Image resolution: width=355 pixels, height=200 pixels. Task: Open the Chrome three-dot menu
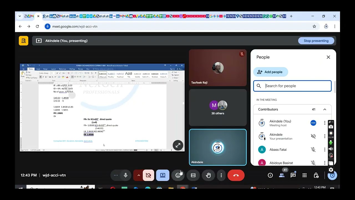coord(335,26)
